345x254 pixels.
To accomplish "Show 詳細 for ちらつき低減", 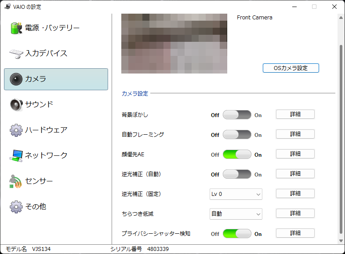I will [x=295, y=214].
